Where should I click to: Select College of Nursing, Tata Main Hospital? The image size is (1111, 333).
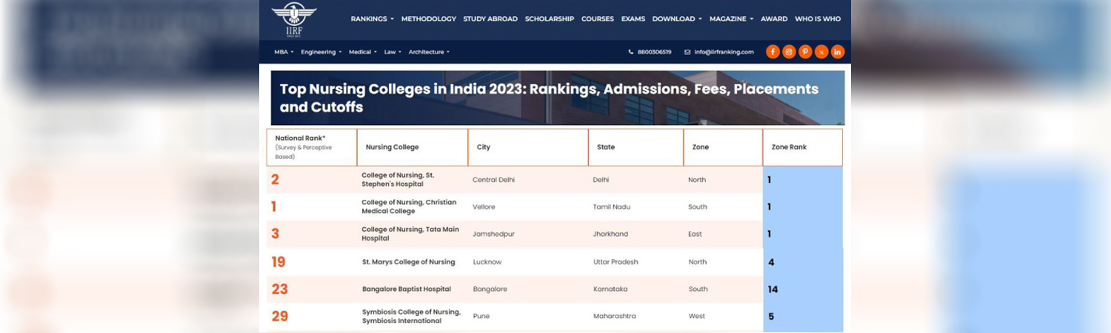(x=410, y=234)
